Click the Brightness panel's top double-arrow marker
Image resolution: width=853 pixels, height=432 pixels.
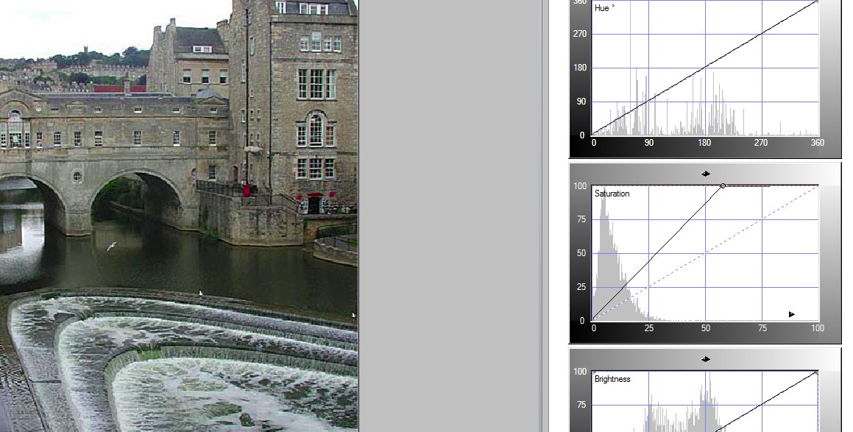click(x=706, y=359)
